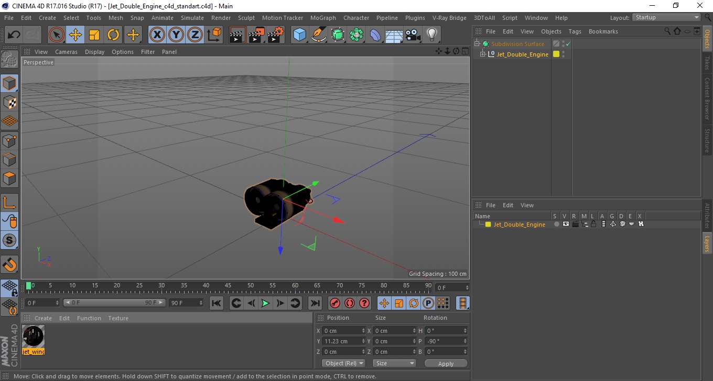
Task: Open the Content Browser side tab
Action: point(707,98)
